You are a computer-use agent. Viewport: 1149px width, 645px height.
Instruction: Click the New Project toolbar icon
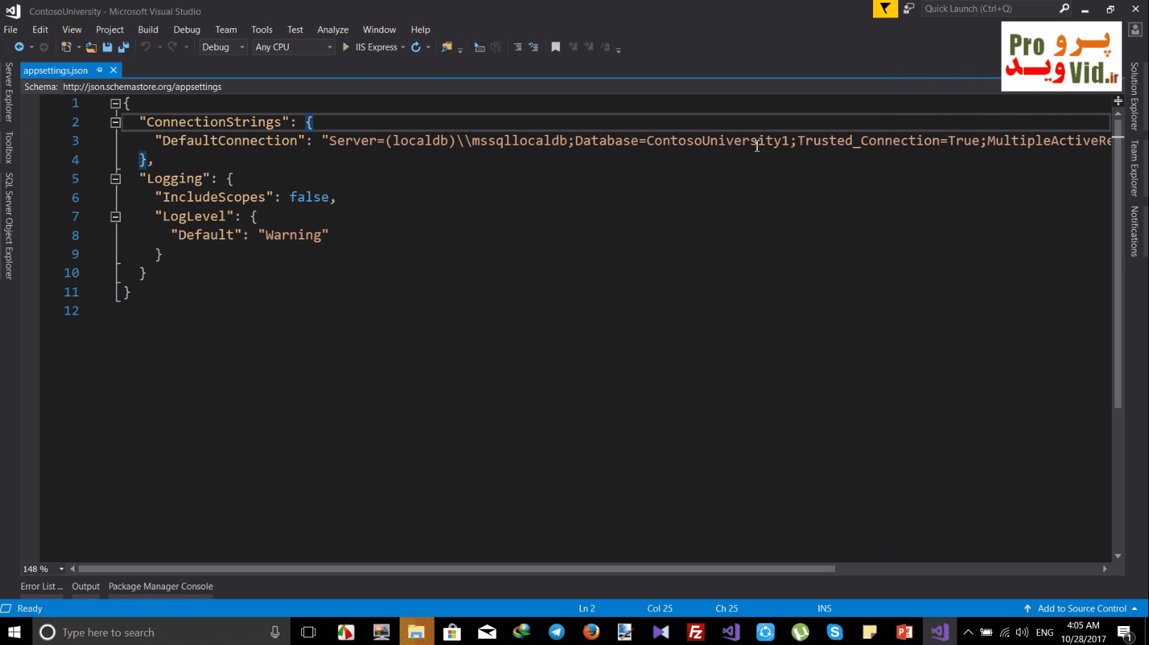coord(66,47)
